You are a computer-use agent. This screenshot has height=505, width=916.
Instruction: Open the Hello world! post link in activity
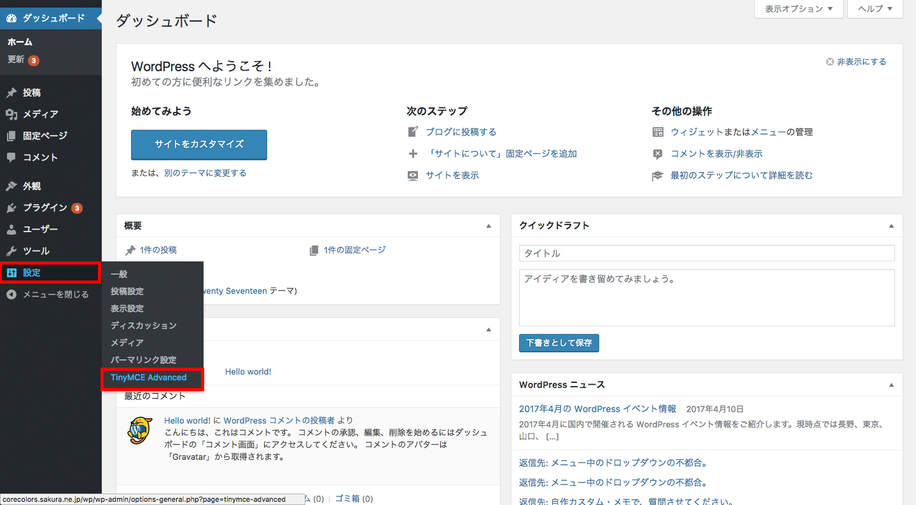click(x=248, y=371)
